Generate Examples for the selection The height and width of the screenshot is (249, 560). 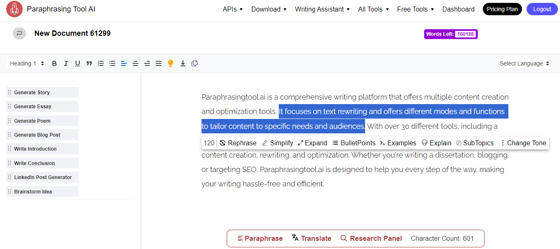[398, 143]
